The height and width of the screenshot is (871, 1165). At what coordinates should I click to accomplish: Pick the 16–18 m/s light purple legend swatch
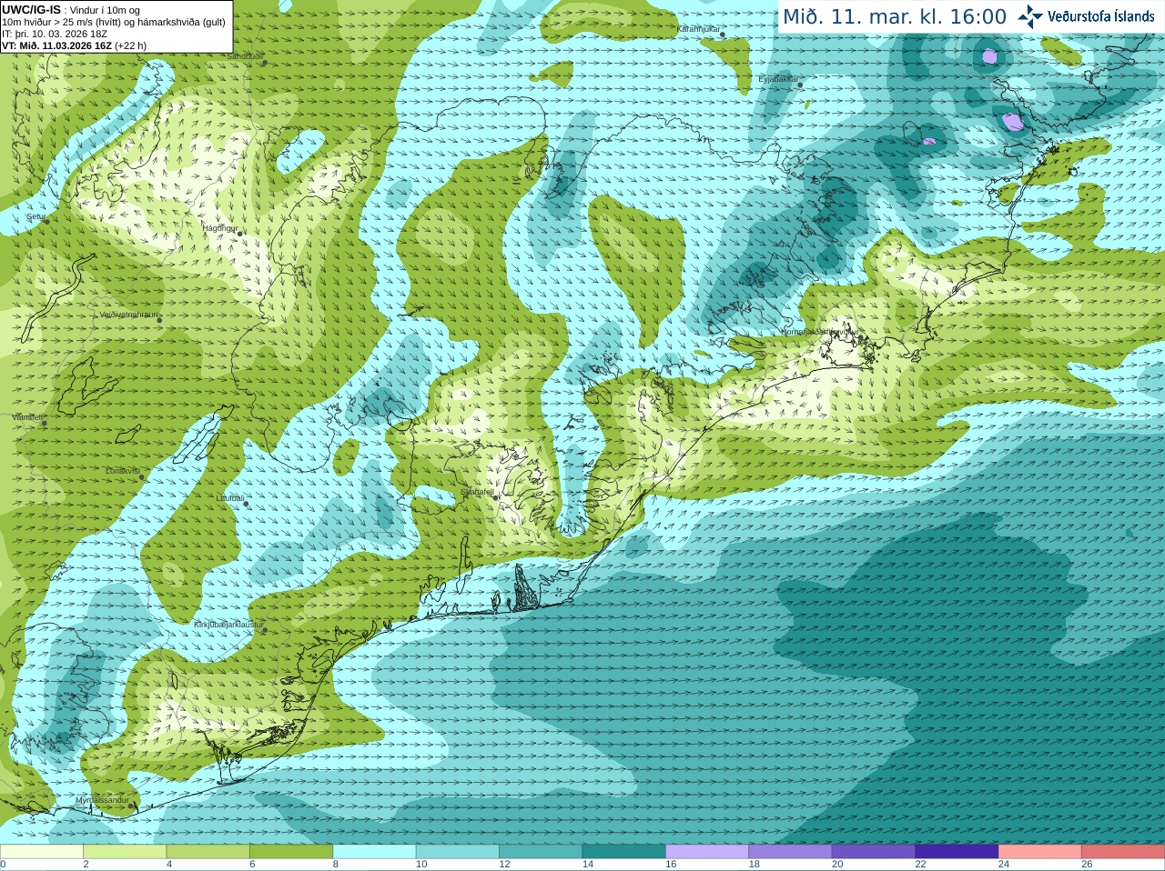(x=707, y=851)
